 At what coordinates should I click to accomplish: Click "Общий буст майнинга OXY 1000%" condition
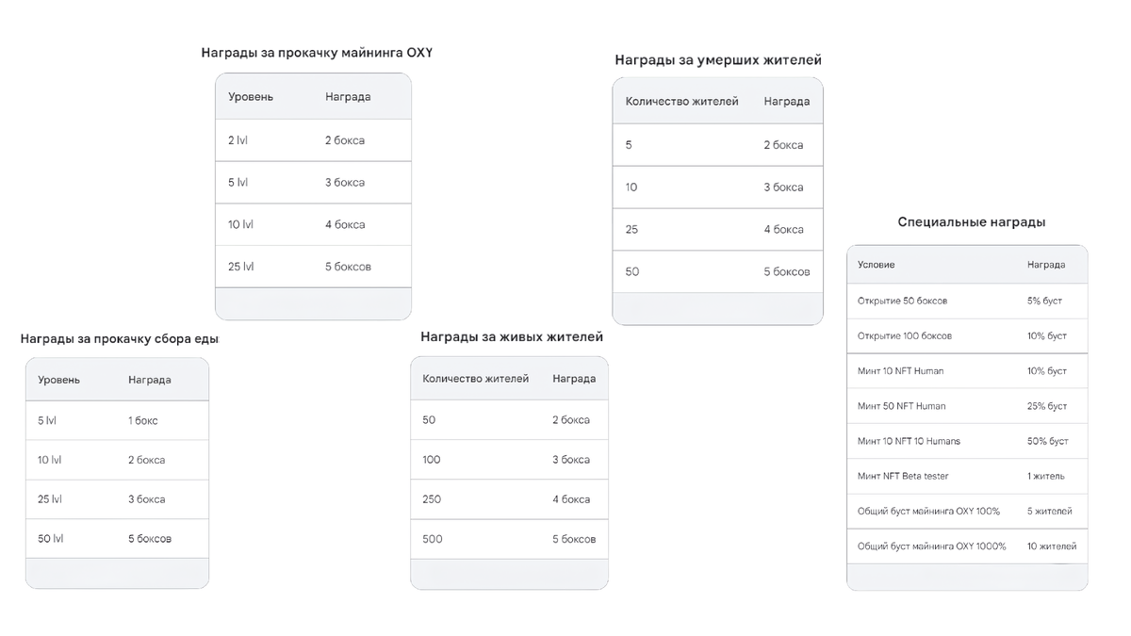(932, 546)
